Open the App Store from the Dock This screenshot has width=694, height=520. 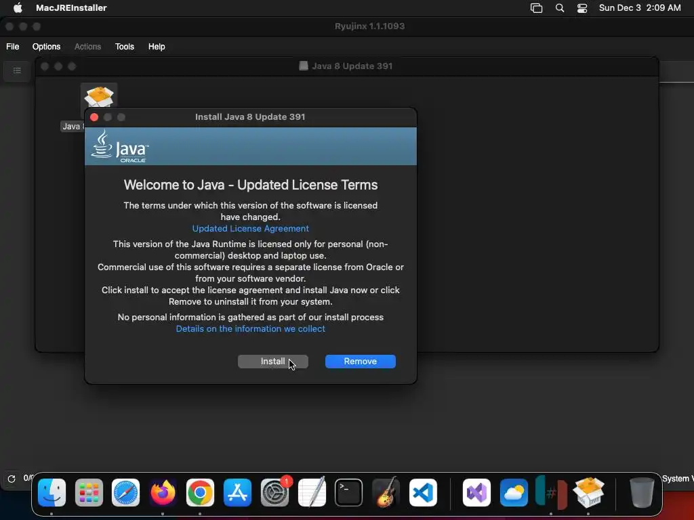pyautogui.click(x=237, y=493)
